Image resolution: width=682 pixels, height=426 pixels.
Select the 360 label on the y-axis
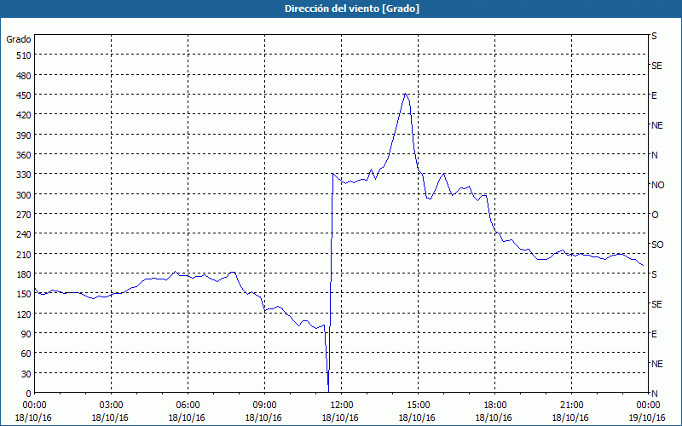24,155
